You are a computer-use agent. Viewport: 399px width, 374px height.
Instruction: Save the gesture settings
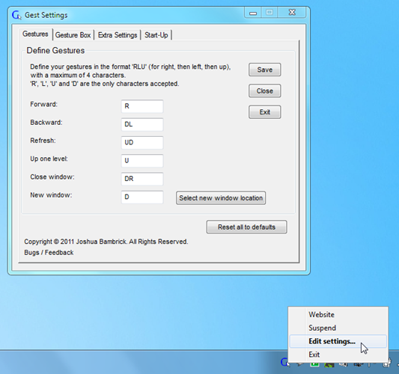[x=265, y=70]
